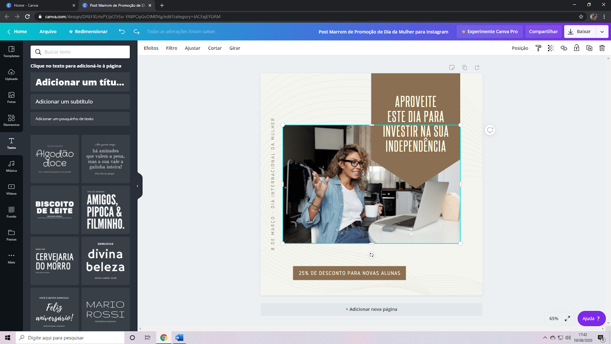Select the Cervejaria do Morro text template

pos(55,261)
